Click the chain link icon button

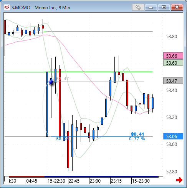click(138, 7)
